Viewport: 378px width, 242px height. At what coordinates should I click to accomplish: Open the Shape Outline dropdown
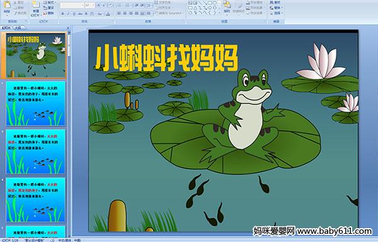(x=256, y=8)
